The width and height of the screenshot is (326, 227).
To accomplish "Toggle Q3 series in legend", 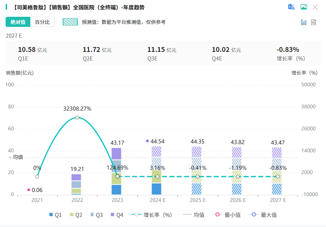I will pos(97,215).
